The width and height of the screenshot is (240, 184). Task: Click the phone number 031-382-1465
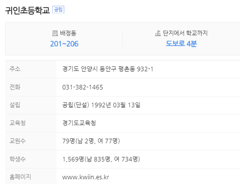(83, 88)
